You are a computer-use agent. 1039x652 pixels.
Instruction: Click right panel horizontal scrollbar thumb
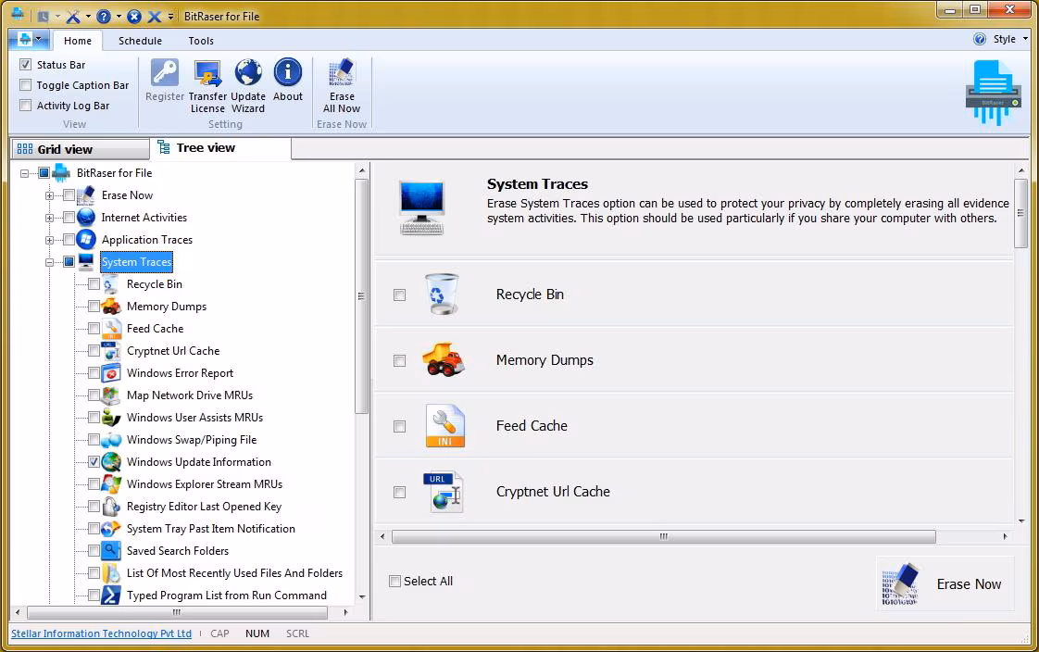pos(663,536)
